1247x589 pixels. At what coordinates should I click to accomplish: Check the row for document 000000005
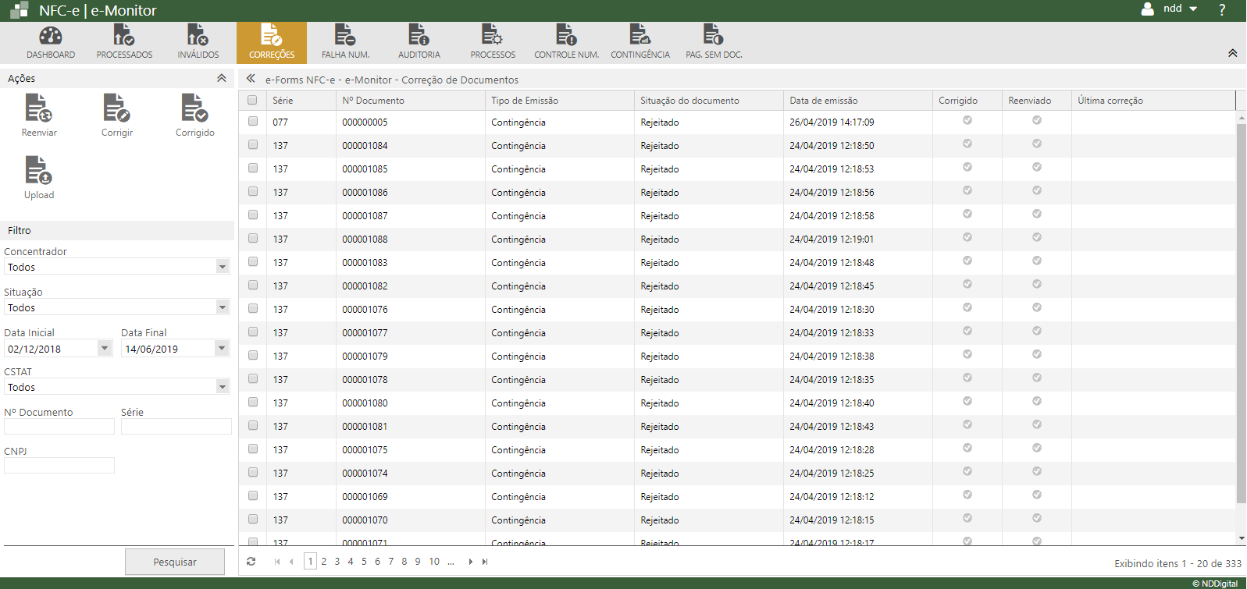[x=253, y=122]
